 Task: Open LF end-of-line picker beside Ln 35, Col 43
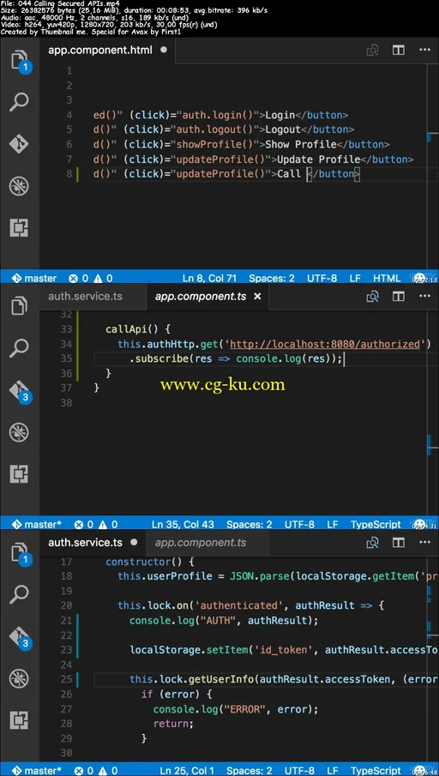(332, 524)
